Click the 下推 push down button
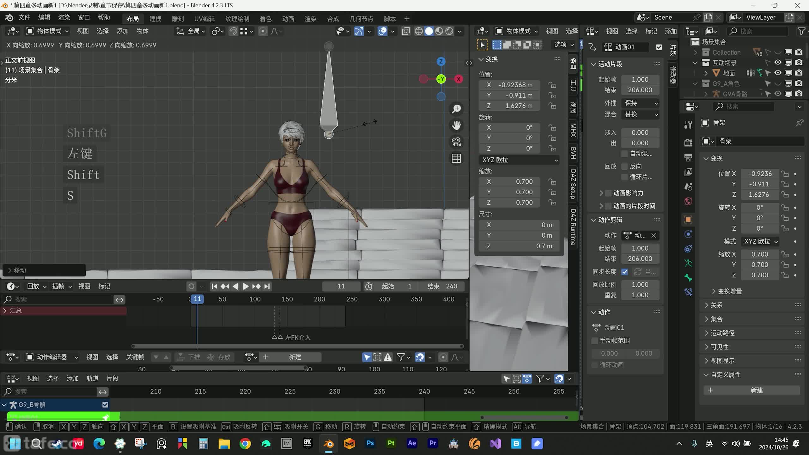The height and width of the screenshot is (455, 809). [x=189, y=357]
